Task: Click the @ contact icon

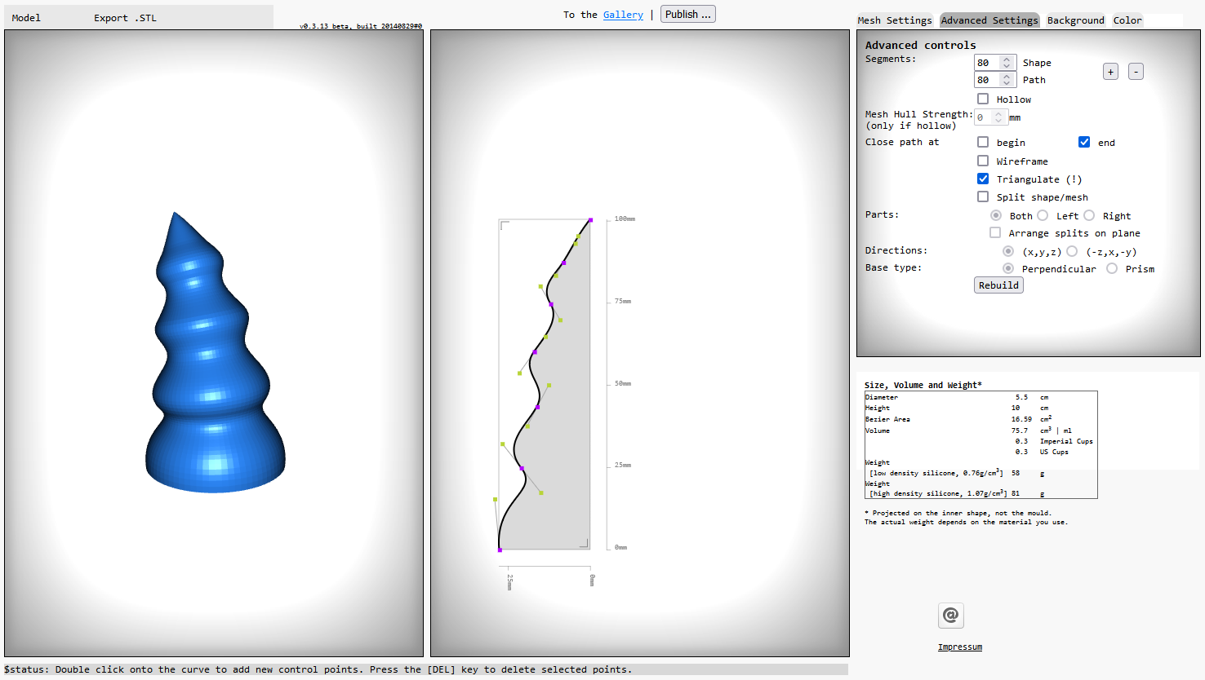Action: point(950,616)
